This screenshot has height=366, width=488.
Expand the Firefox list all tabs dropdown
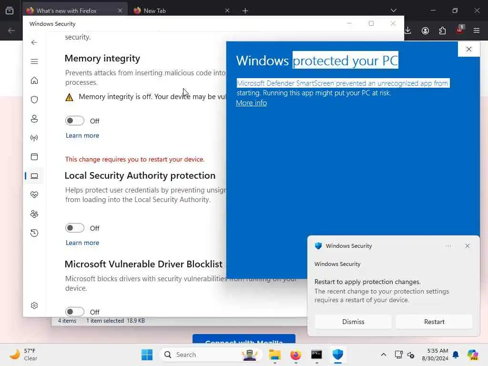click(x=393, y=10)
